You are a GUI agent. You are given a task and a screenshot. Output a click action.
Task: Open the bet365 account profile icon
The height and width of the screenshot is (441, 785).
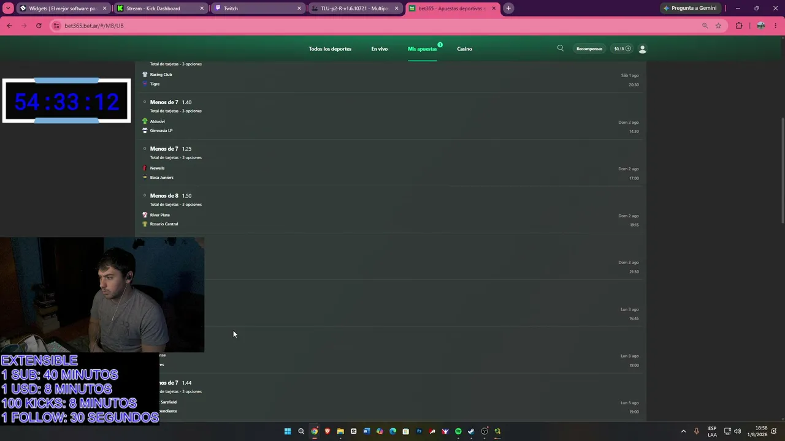click(x=643, y=49)
